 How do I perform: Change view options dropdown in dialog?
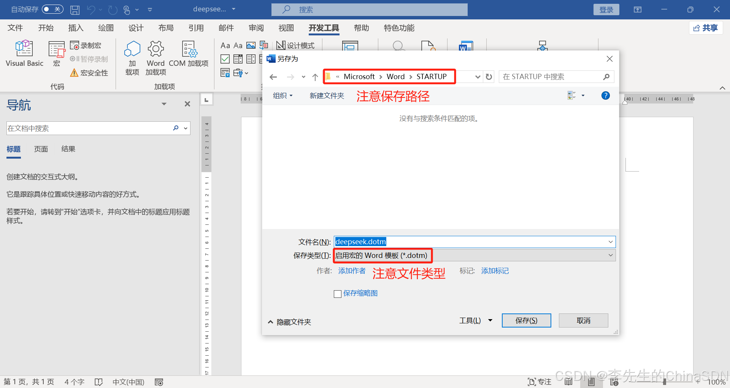[x=583, y=95]
